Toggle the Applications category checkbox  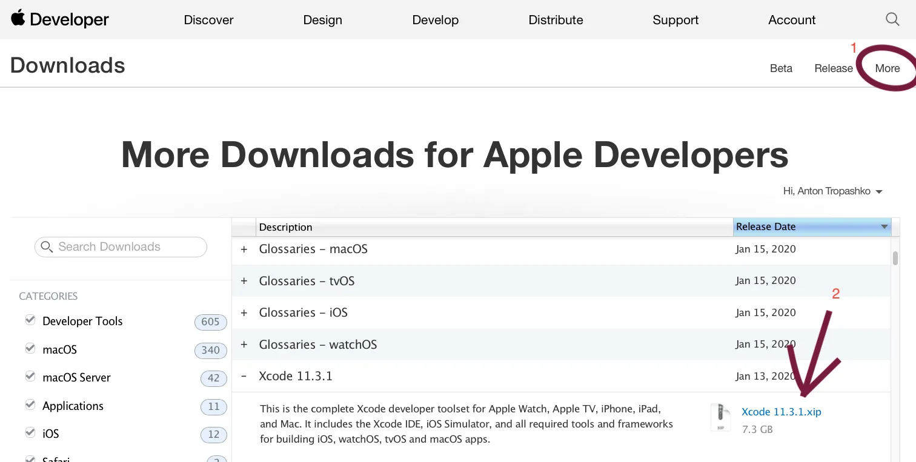click(30, 405)
